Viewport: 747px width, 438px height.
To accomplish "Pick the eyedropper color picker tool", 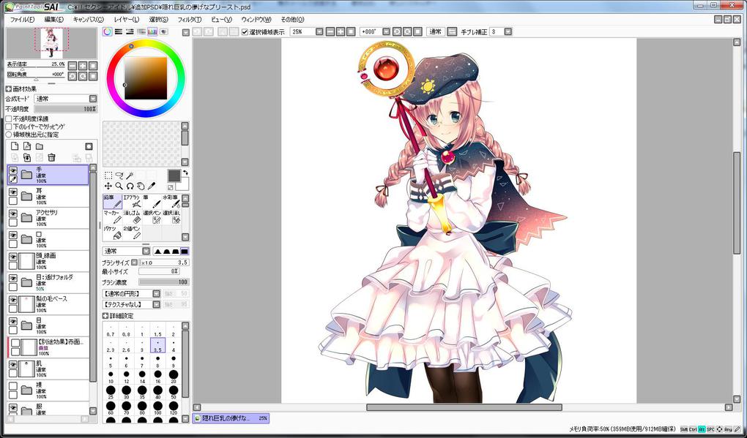I will [x=152, y=186].
